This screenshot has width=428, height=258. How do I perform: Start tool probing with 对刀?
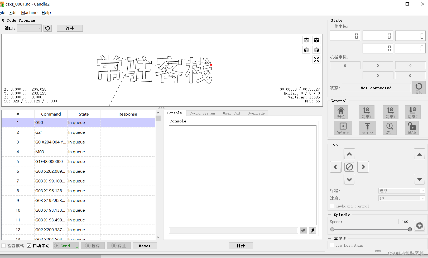point(390,128)
